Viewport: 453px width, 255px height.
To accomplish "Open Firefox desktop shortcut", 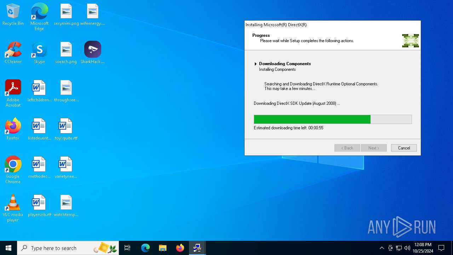I will pyautogui.click(x=13, y=129).
